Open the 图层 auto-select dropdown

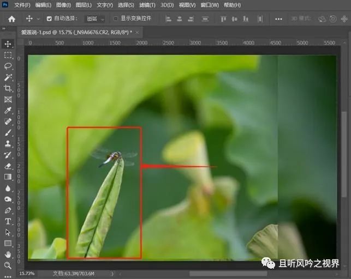[x=96, y=19]
